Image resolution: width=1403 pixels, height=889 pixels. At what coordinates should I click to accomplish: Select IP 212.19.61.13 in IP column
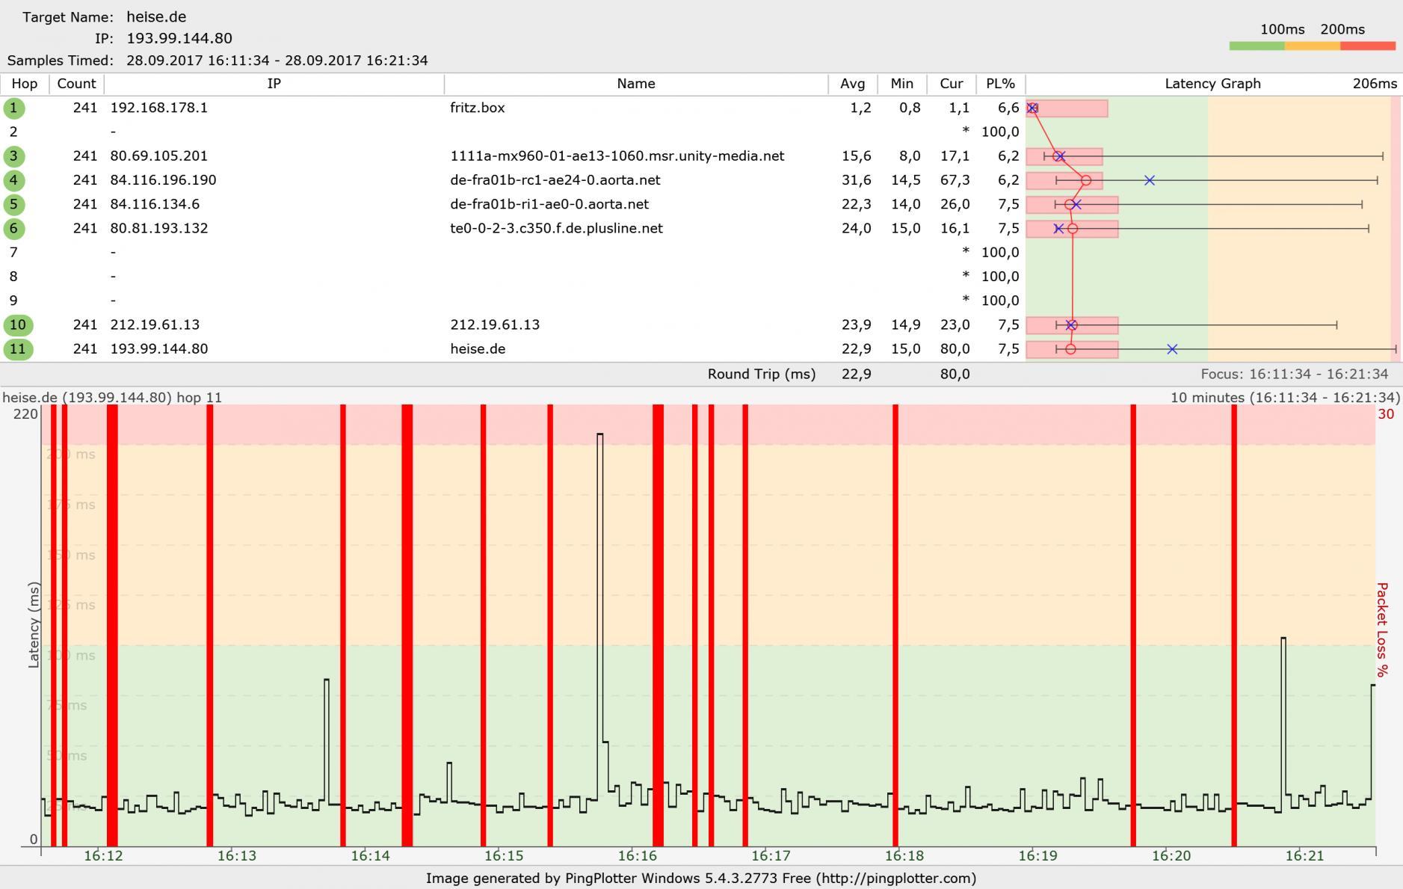coord(155,324)
